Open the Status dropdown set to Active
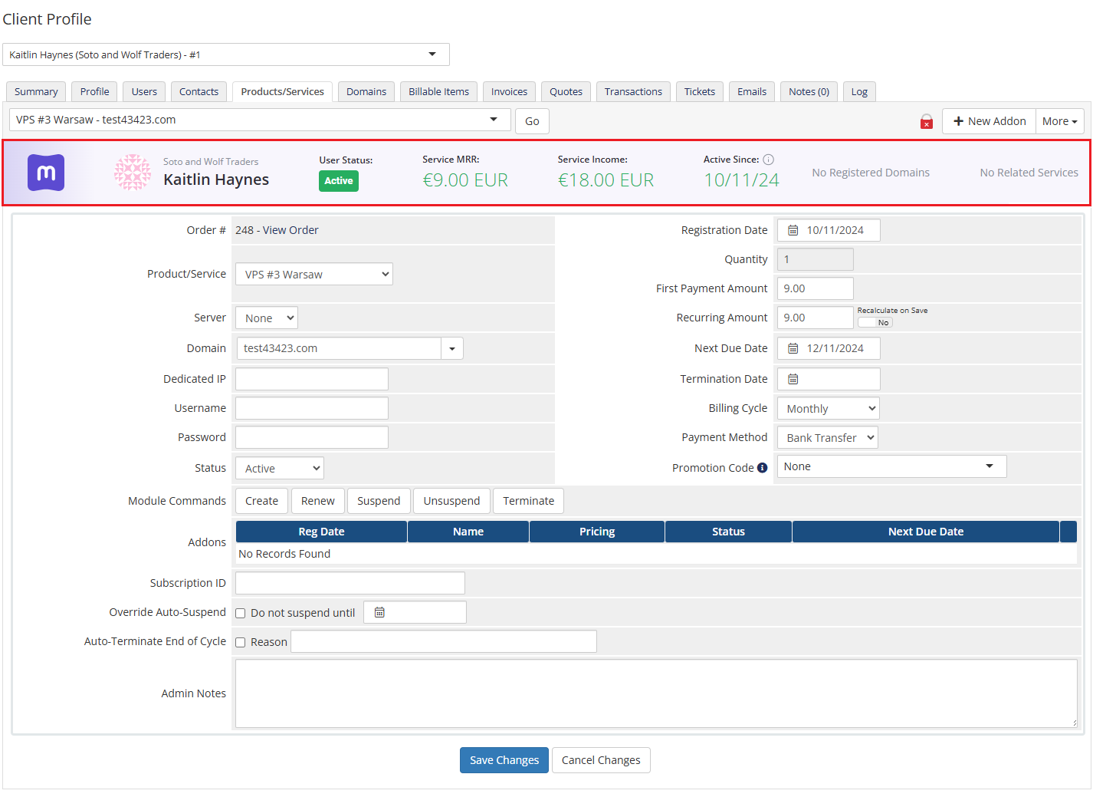The width and height of the screenshot is (1093, 797). coord(280,468)
